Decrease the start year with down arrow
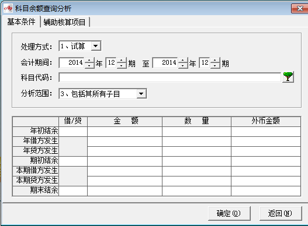Viewport: 308px width, 226px height. (x=89, y=66)
